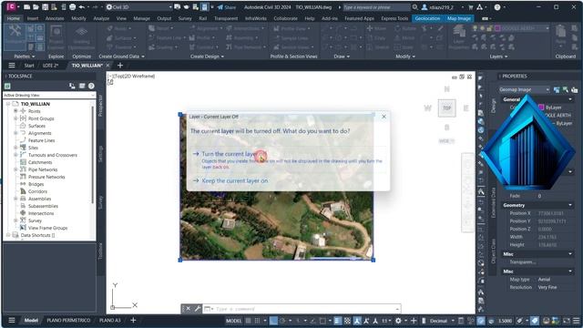Toggle transparency display in status bar
Viewport: 583px width, 328px height.
347,321
